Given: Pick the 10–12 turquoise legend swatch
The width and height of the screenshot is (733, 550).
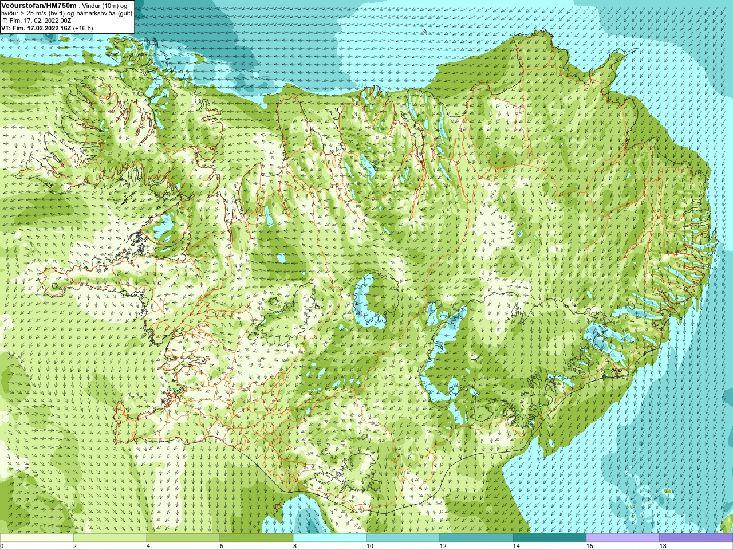Looking at the screenshot, I should tap(403, 538).
